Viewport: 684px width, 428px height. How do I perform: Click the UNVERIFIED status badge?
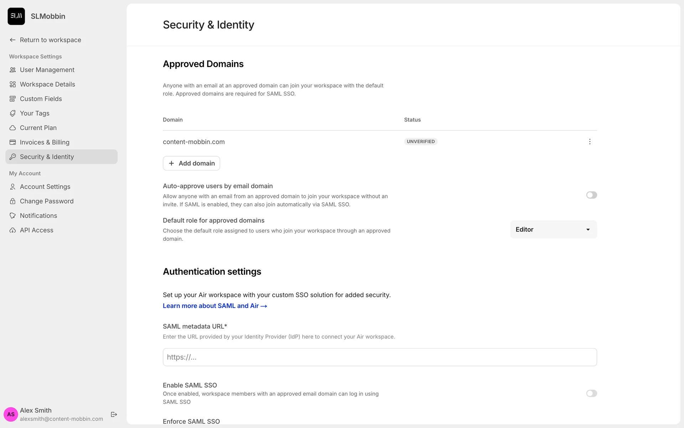pos(421,142)
